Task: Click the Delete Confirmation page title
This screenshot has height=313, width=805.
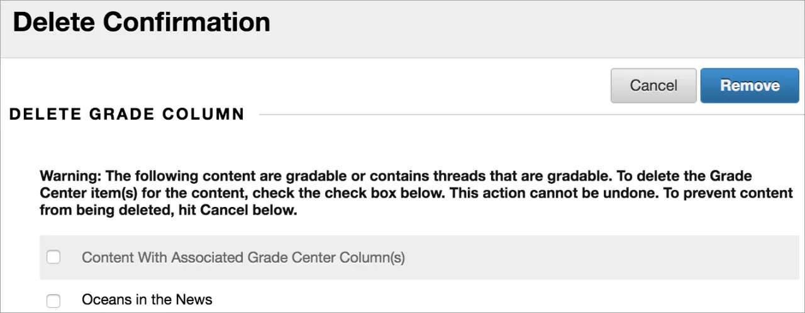Action: point(142,23)
